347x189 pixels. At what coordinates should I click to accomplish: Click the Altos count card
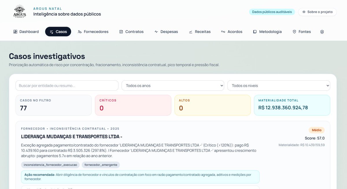click(x=213, y=105)
